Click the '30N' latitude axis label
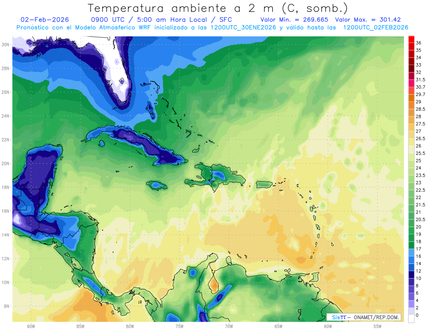Image resolution: width=428 pixels, height=331 pixels. [x=5, y=44]
